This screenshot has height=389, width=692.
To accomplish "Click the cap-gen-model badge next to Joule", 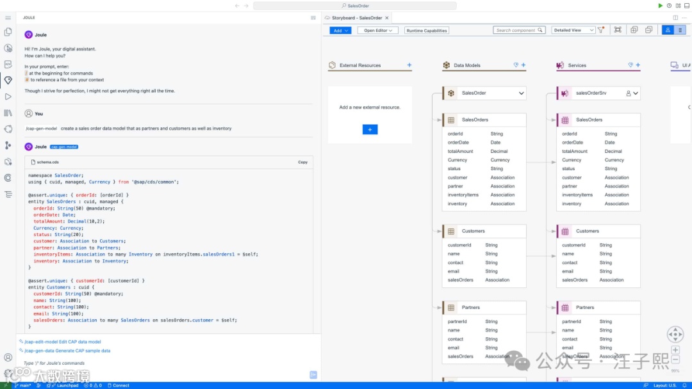I will pyautogui.click(x=64, y=147).
